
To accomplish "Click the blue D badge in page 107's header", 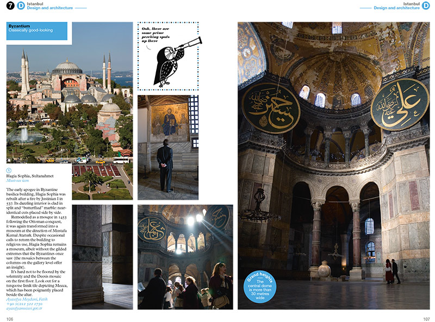I will pyautogui.click(x=426, y=5).
